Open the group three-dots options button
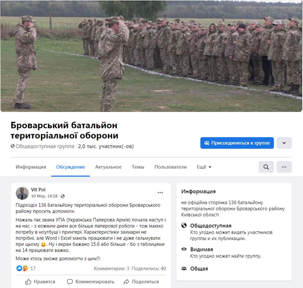The width and height of the screenshot is (303, 288). tap(284, 167)
